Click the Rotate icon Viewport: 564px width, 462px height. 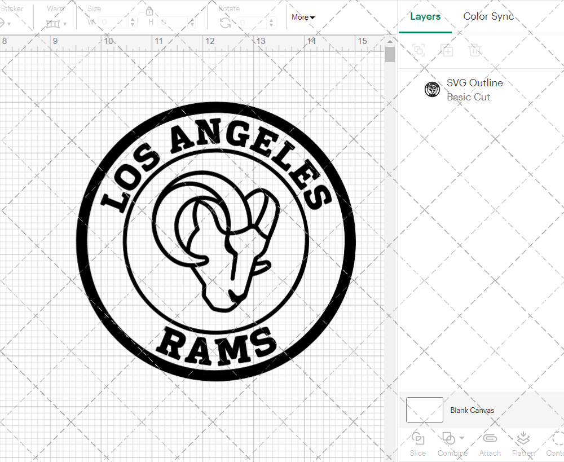226,23
